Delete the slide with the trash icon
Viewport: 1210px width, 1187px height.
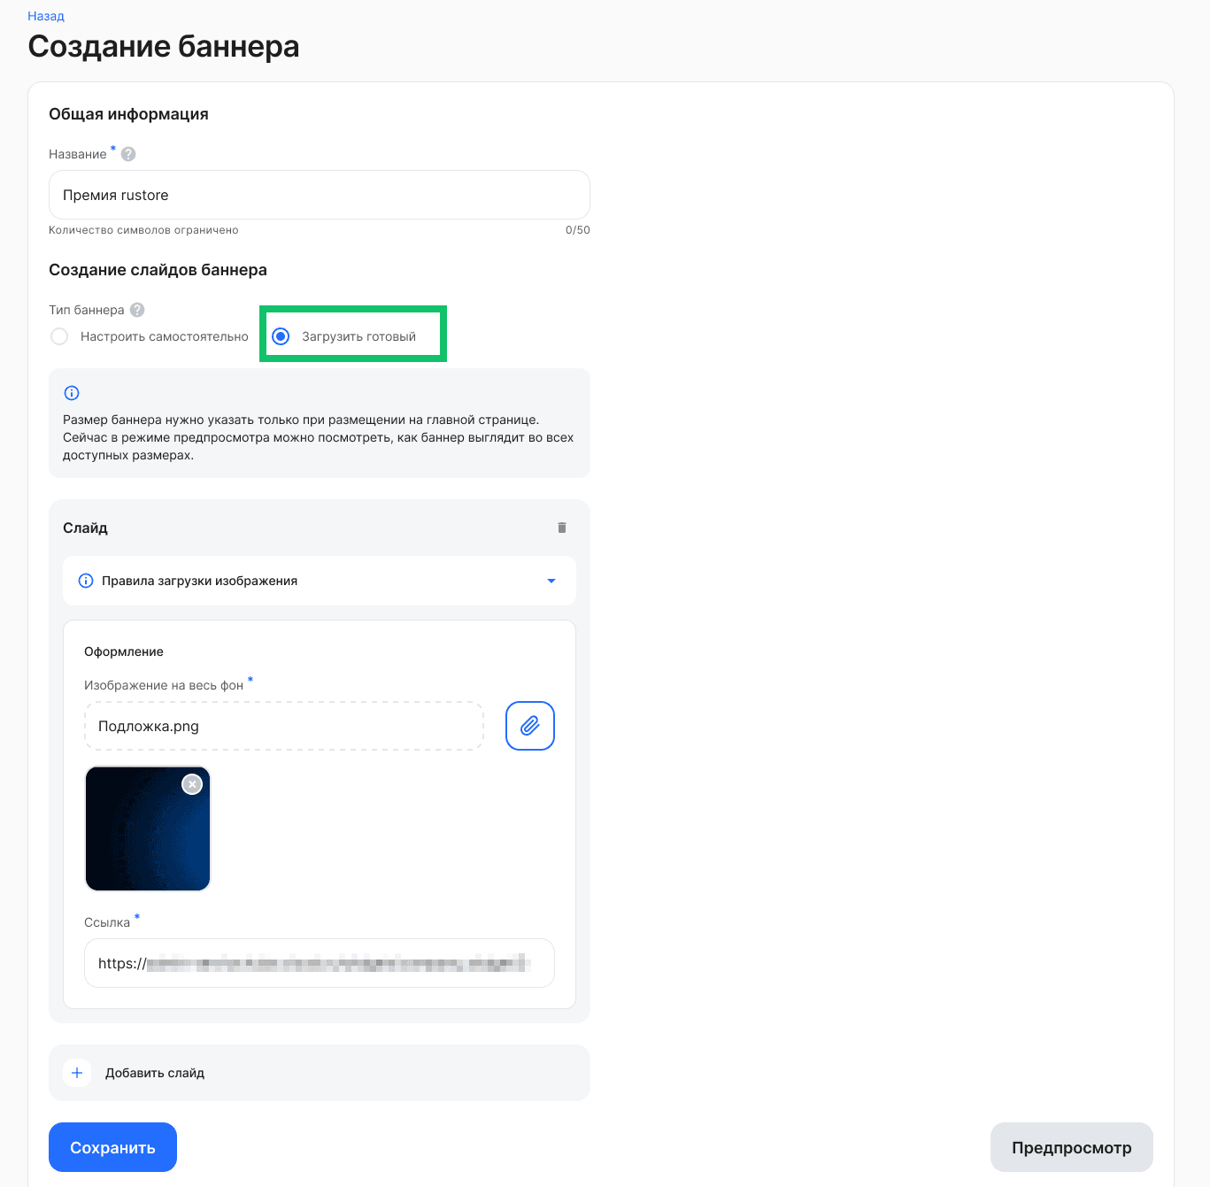click(x=561, y=528)
